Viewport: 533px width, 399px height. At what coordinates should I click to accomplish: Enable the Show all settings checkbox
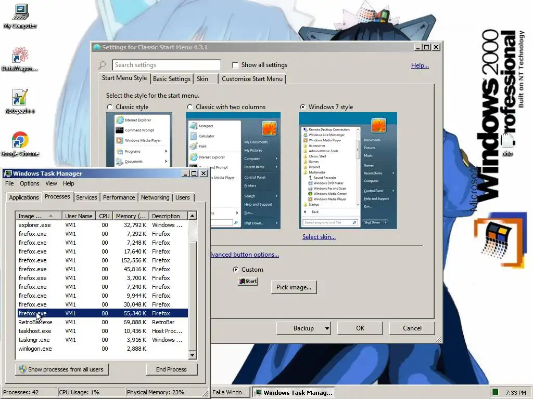(x=235, y=65)
